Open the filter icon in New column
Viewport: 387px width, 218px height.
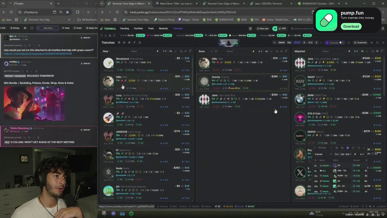point(190,51)
